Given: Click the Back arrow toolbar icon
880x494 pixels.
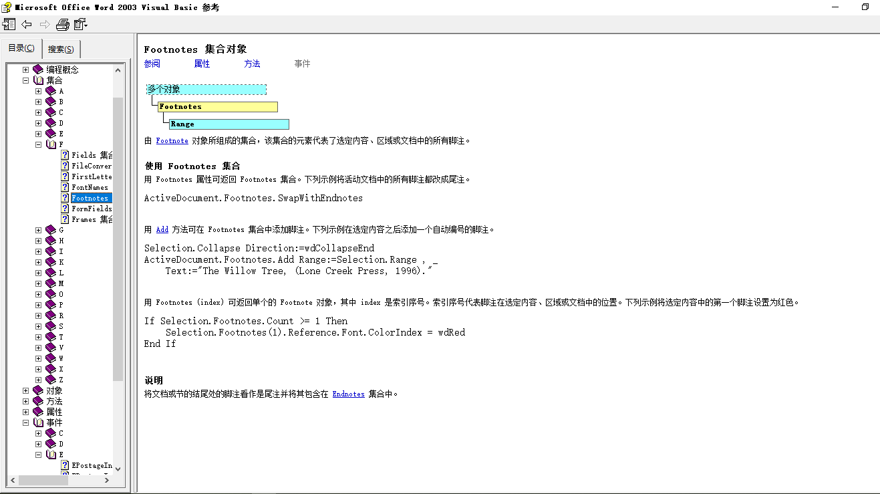Looking at the screenshot, I should (x=27, y=24).
